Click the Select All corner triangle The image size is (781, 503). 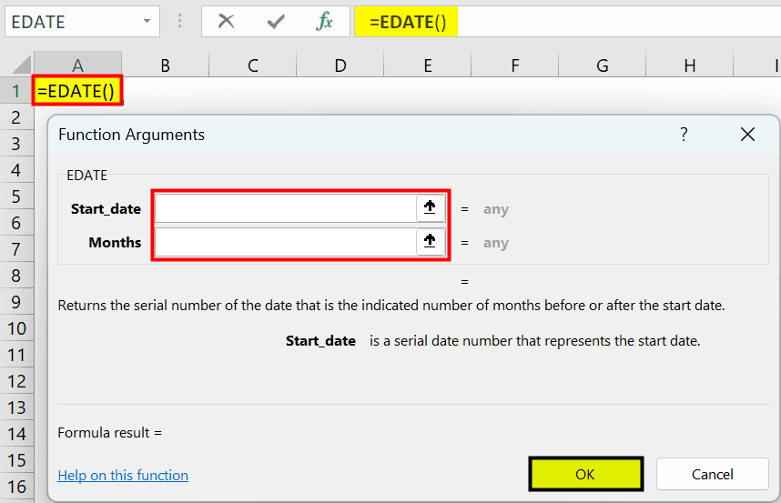pos(21,65)
